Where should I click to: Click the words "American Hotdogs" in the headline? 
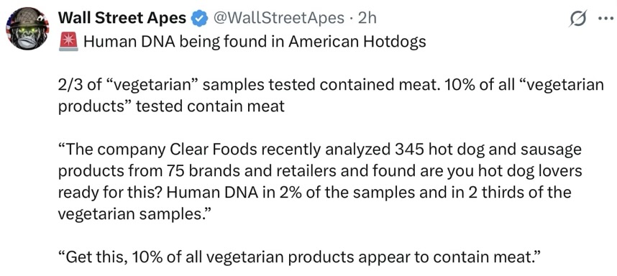(x=357, y=42)
